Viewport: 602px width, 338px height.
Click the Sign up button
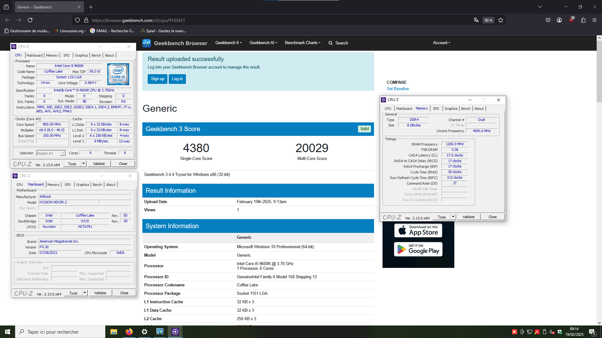157,79
